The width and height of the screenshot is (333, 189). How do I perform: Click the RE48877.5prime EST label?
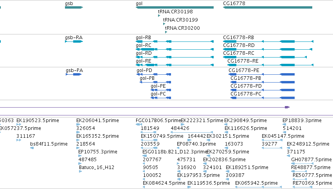point(311,168)
